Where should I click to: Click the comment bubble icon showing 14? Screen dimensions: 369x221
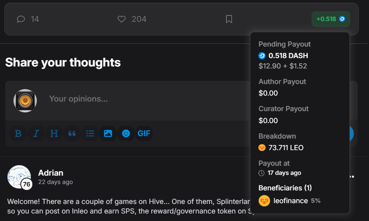[x=21, y=19]
